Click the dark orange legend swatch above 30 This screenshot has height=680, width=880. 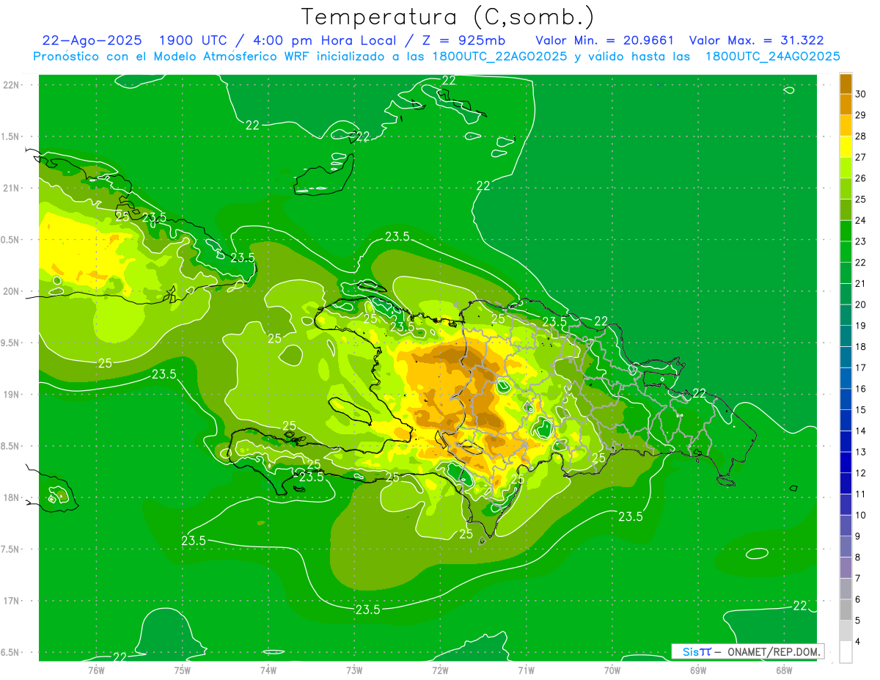click(846, 84)
